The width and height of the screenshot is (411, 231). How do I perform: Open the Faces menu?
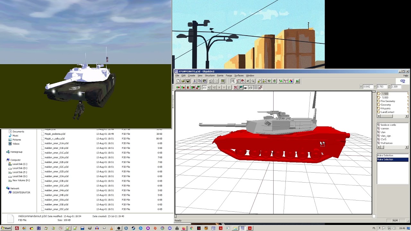(229, 75)
